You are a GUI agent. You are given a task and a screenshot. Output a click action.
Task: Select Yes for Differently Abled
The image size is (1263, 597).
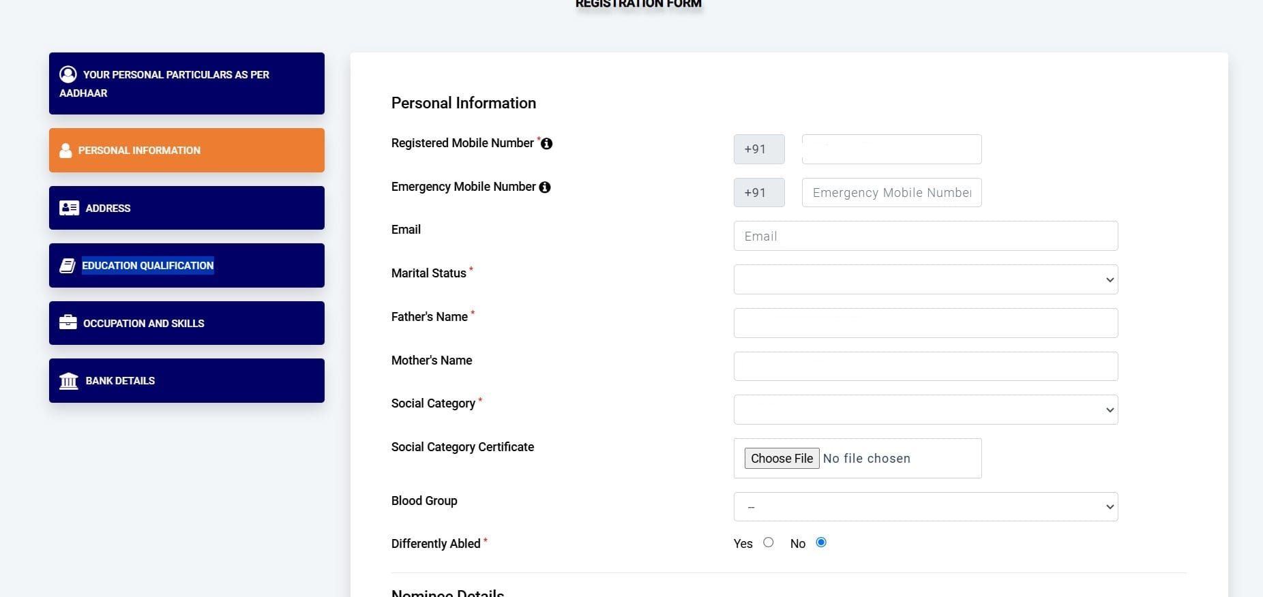coord(769,542)
